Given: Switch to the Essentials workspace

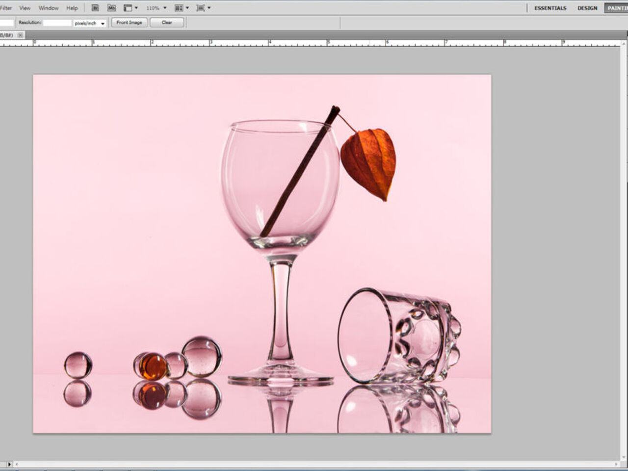Looking at the screenshot, I should [550, 8].
